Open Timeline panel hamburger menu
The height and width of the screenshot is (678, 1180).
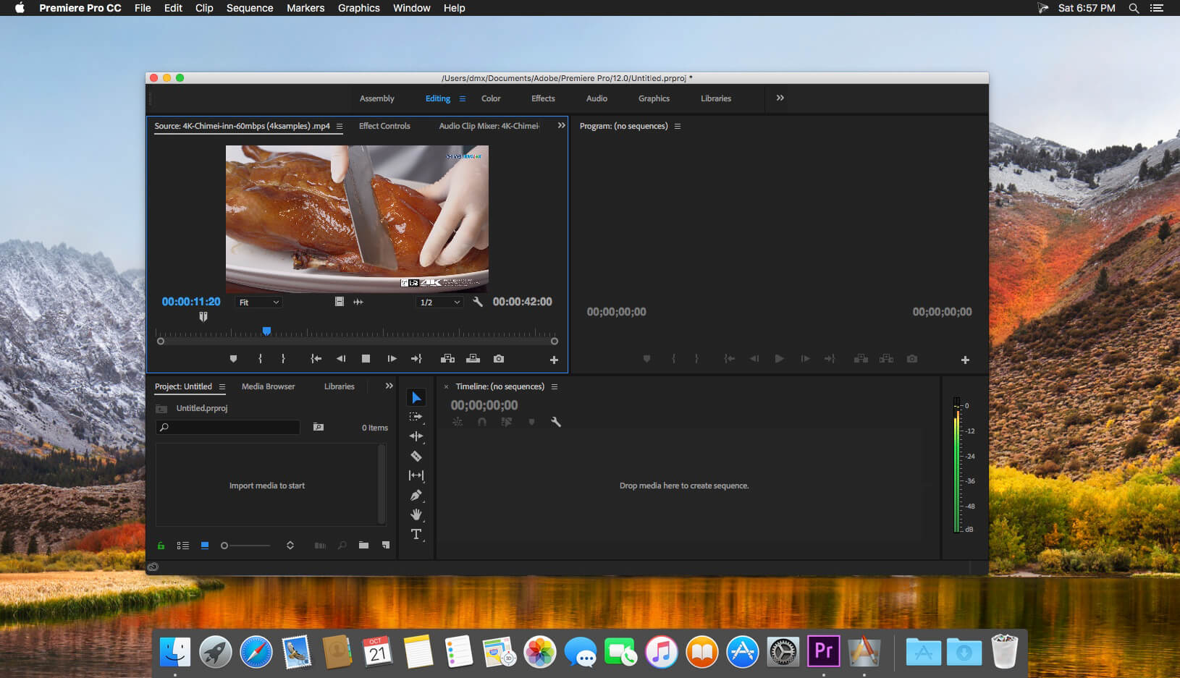[555, 387]
